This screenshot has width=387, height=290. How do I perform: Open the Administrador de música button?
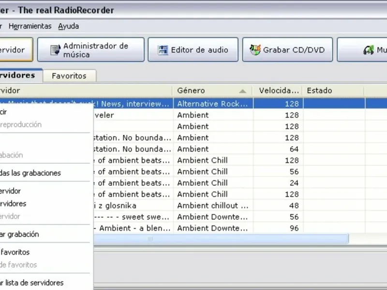coord(90,50)
